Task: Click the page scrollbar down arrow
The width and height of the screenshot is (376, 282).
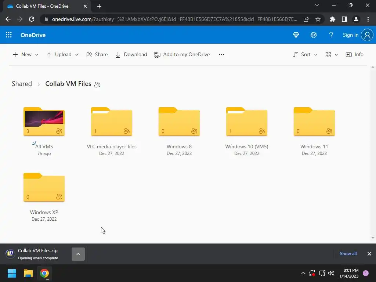Action: (x=373, y=238)
